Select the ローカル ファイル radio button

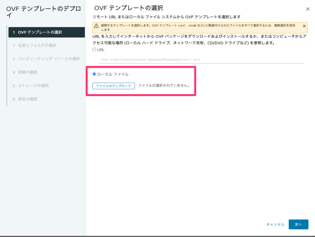[94, 74]
